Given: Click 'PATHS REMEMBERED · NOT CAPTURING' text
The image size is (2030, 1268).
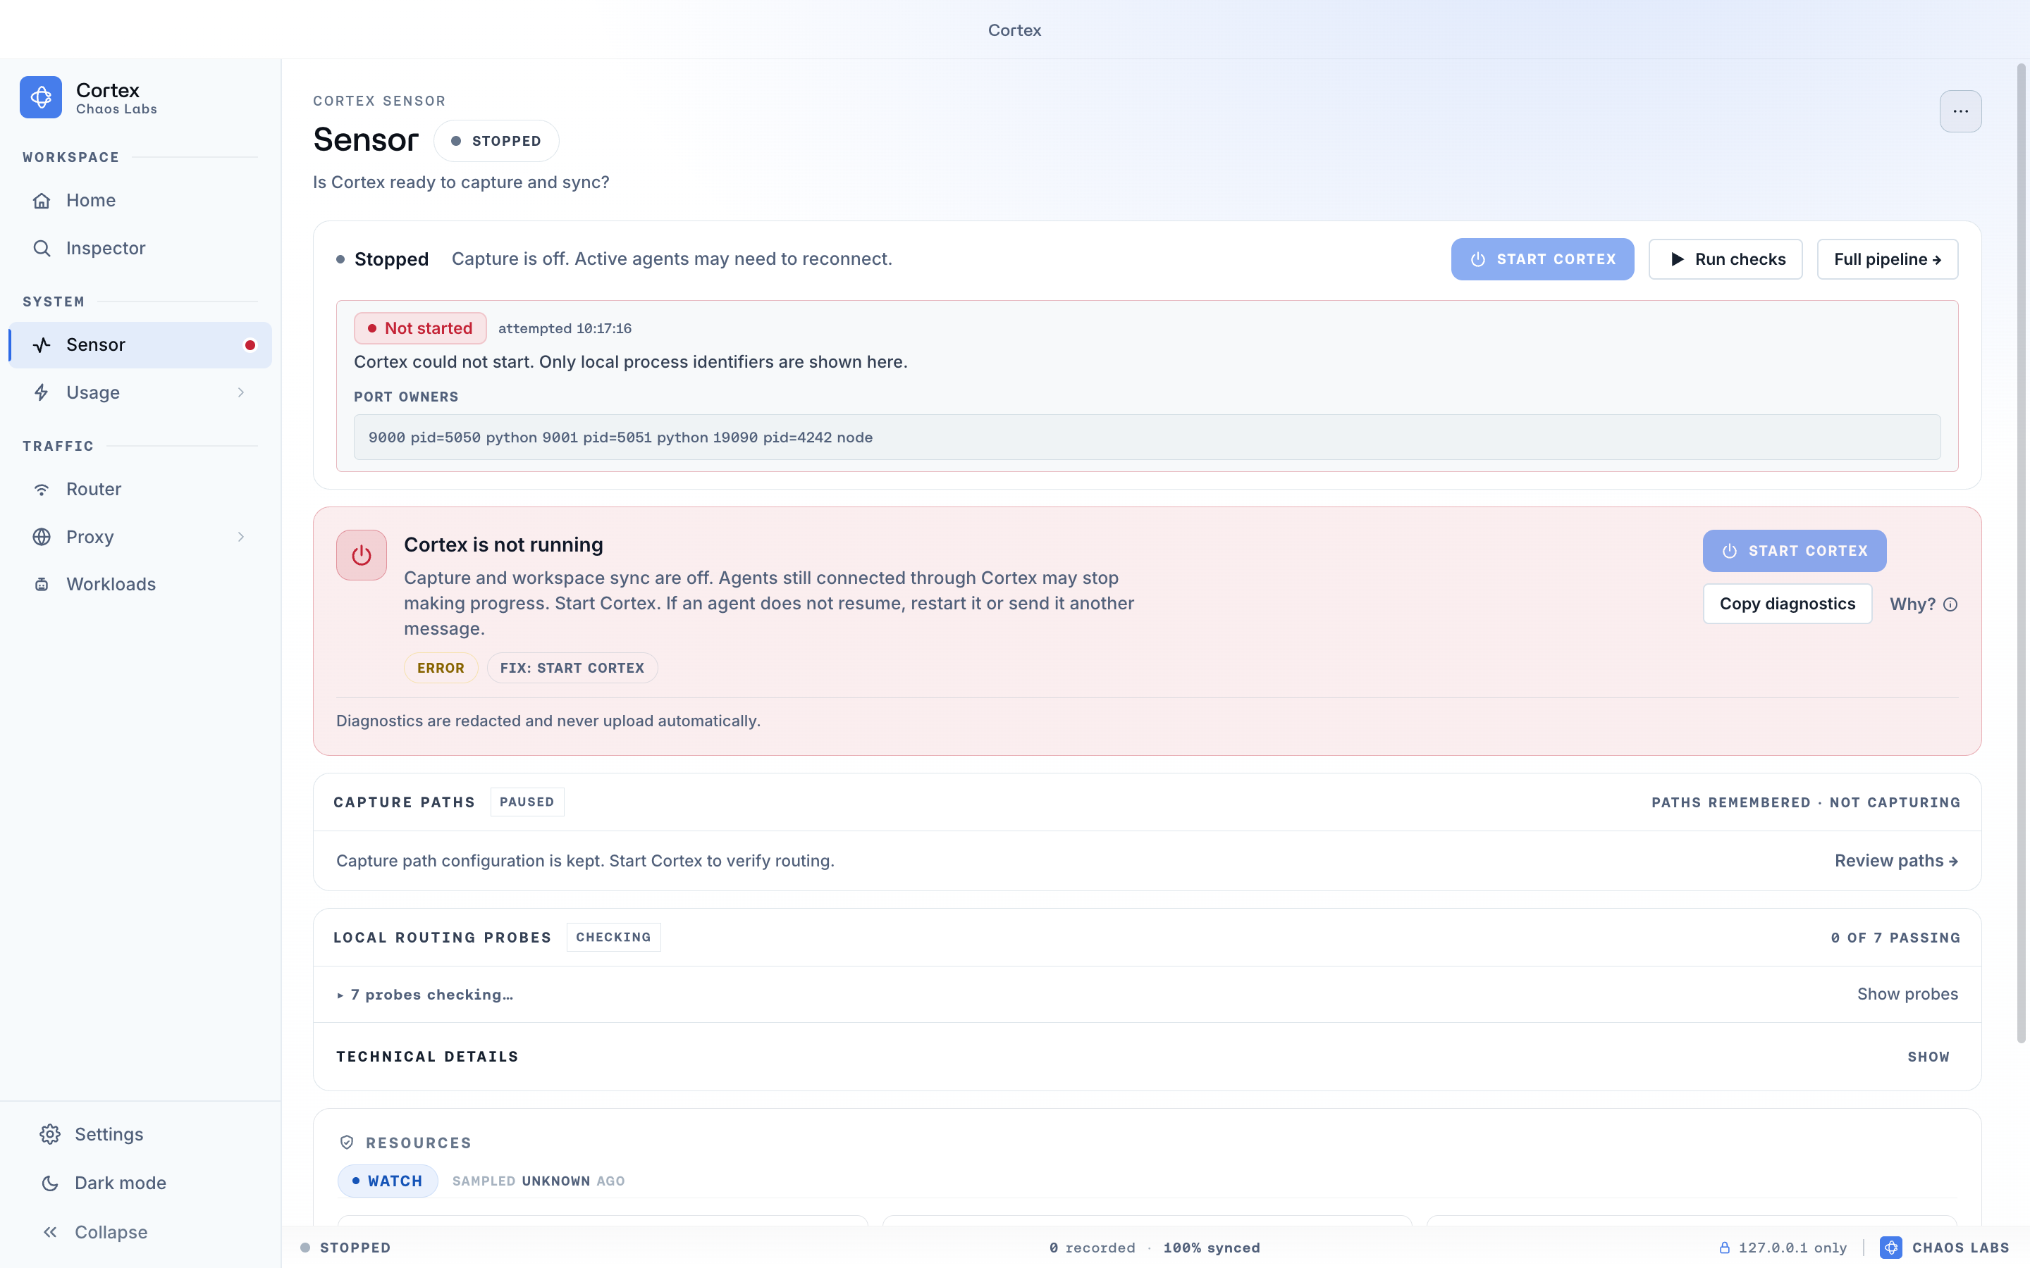Looking at the screenshot, I should pyautogui.click(x=1806, y=802).
